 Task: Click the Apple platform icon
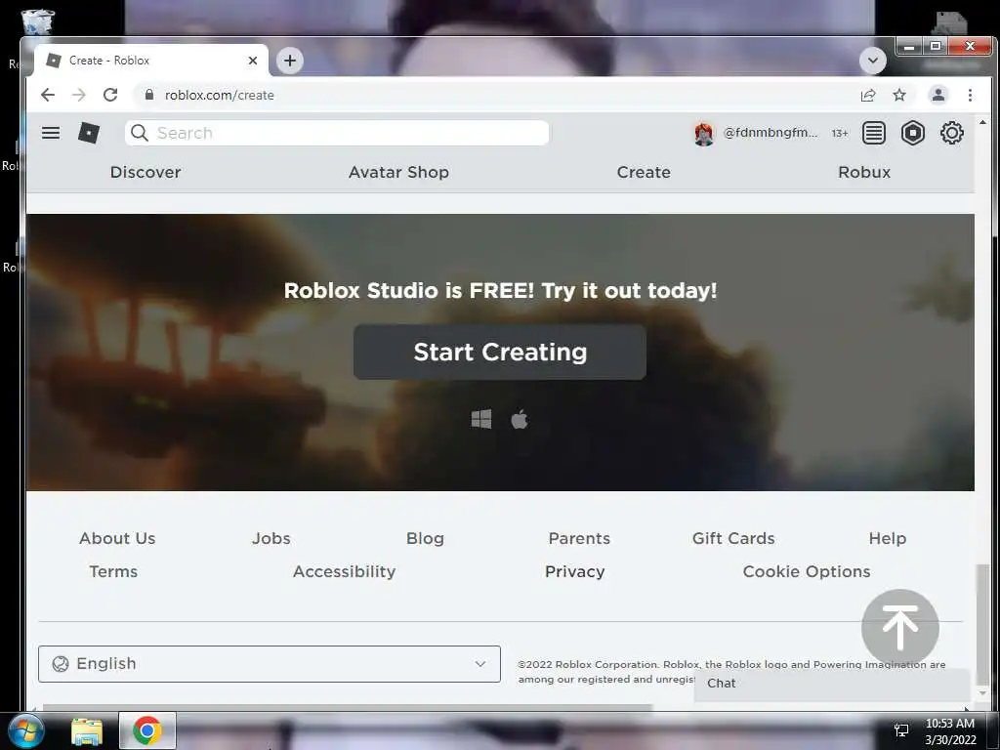[520, 419]
